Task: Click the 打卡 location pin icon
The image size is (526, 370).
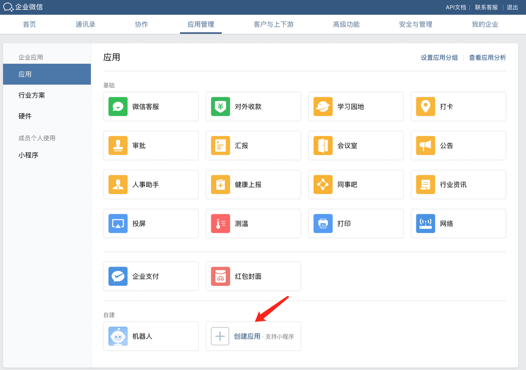Action: click(x=426, y=107)
